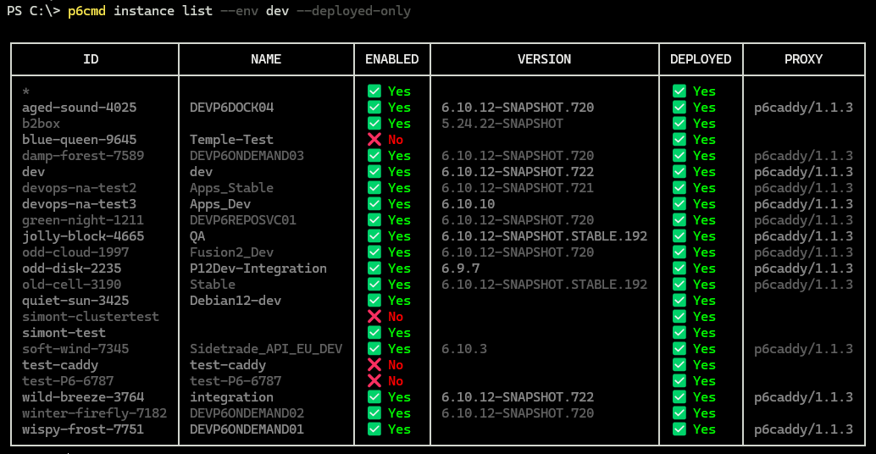Image resolution: width=876 pixels, height=454 pixels.
Task: Click the ENABLED Yes text for simont-test
Action: (x=399, y=333)
